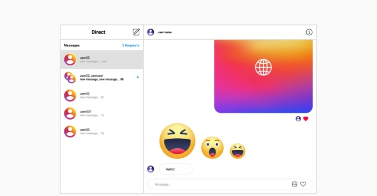
Task: Click the large laughing emoji sticker
Action: [177, 141]
